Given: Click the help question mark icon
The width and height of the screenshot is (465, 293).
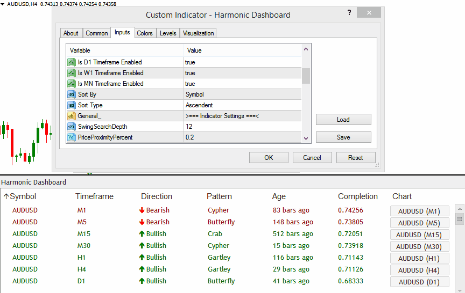Looking at the screenshot, I should (349, 13).
